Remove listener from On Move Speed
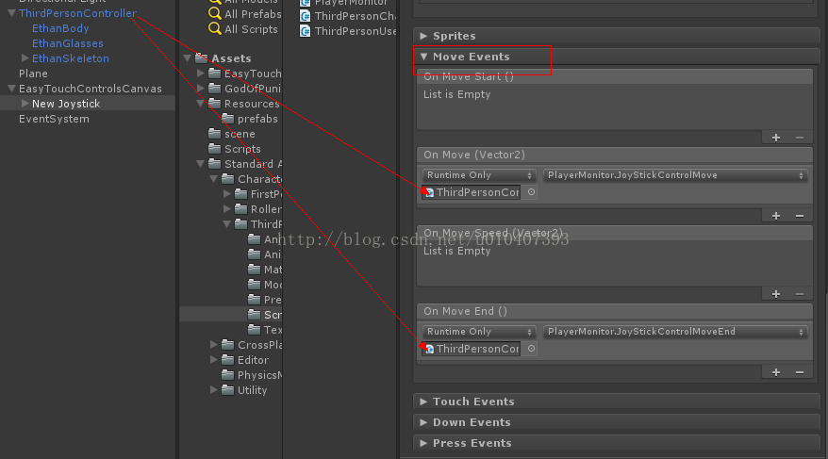 coord(800,294)
